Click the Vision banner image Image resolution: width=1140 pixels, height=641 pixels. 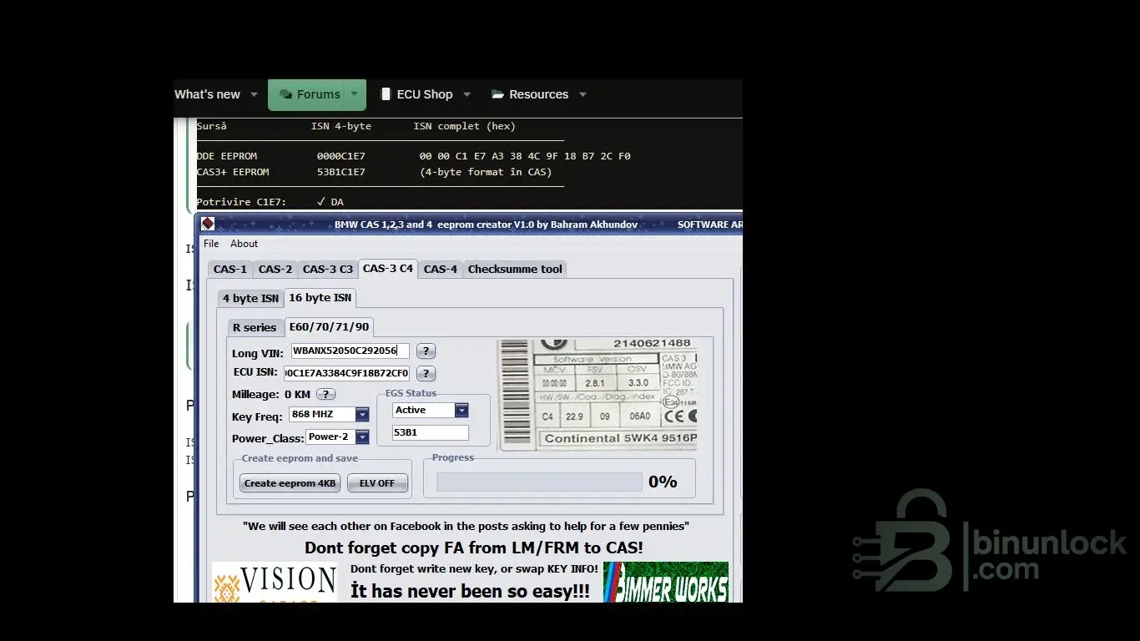coord(275,582)
